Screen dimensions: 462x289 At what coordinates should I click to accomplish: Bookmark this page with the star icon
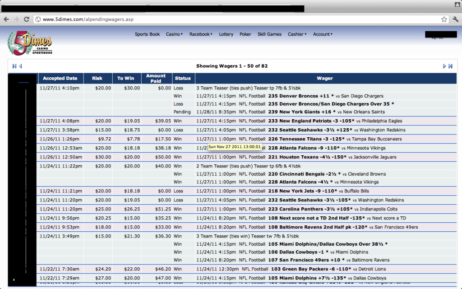pyautogui.click(x=444, y=19)
